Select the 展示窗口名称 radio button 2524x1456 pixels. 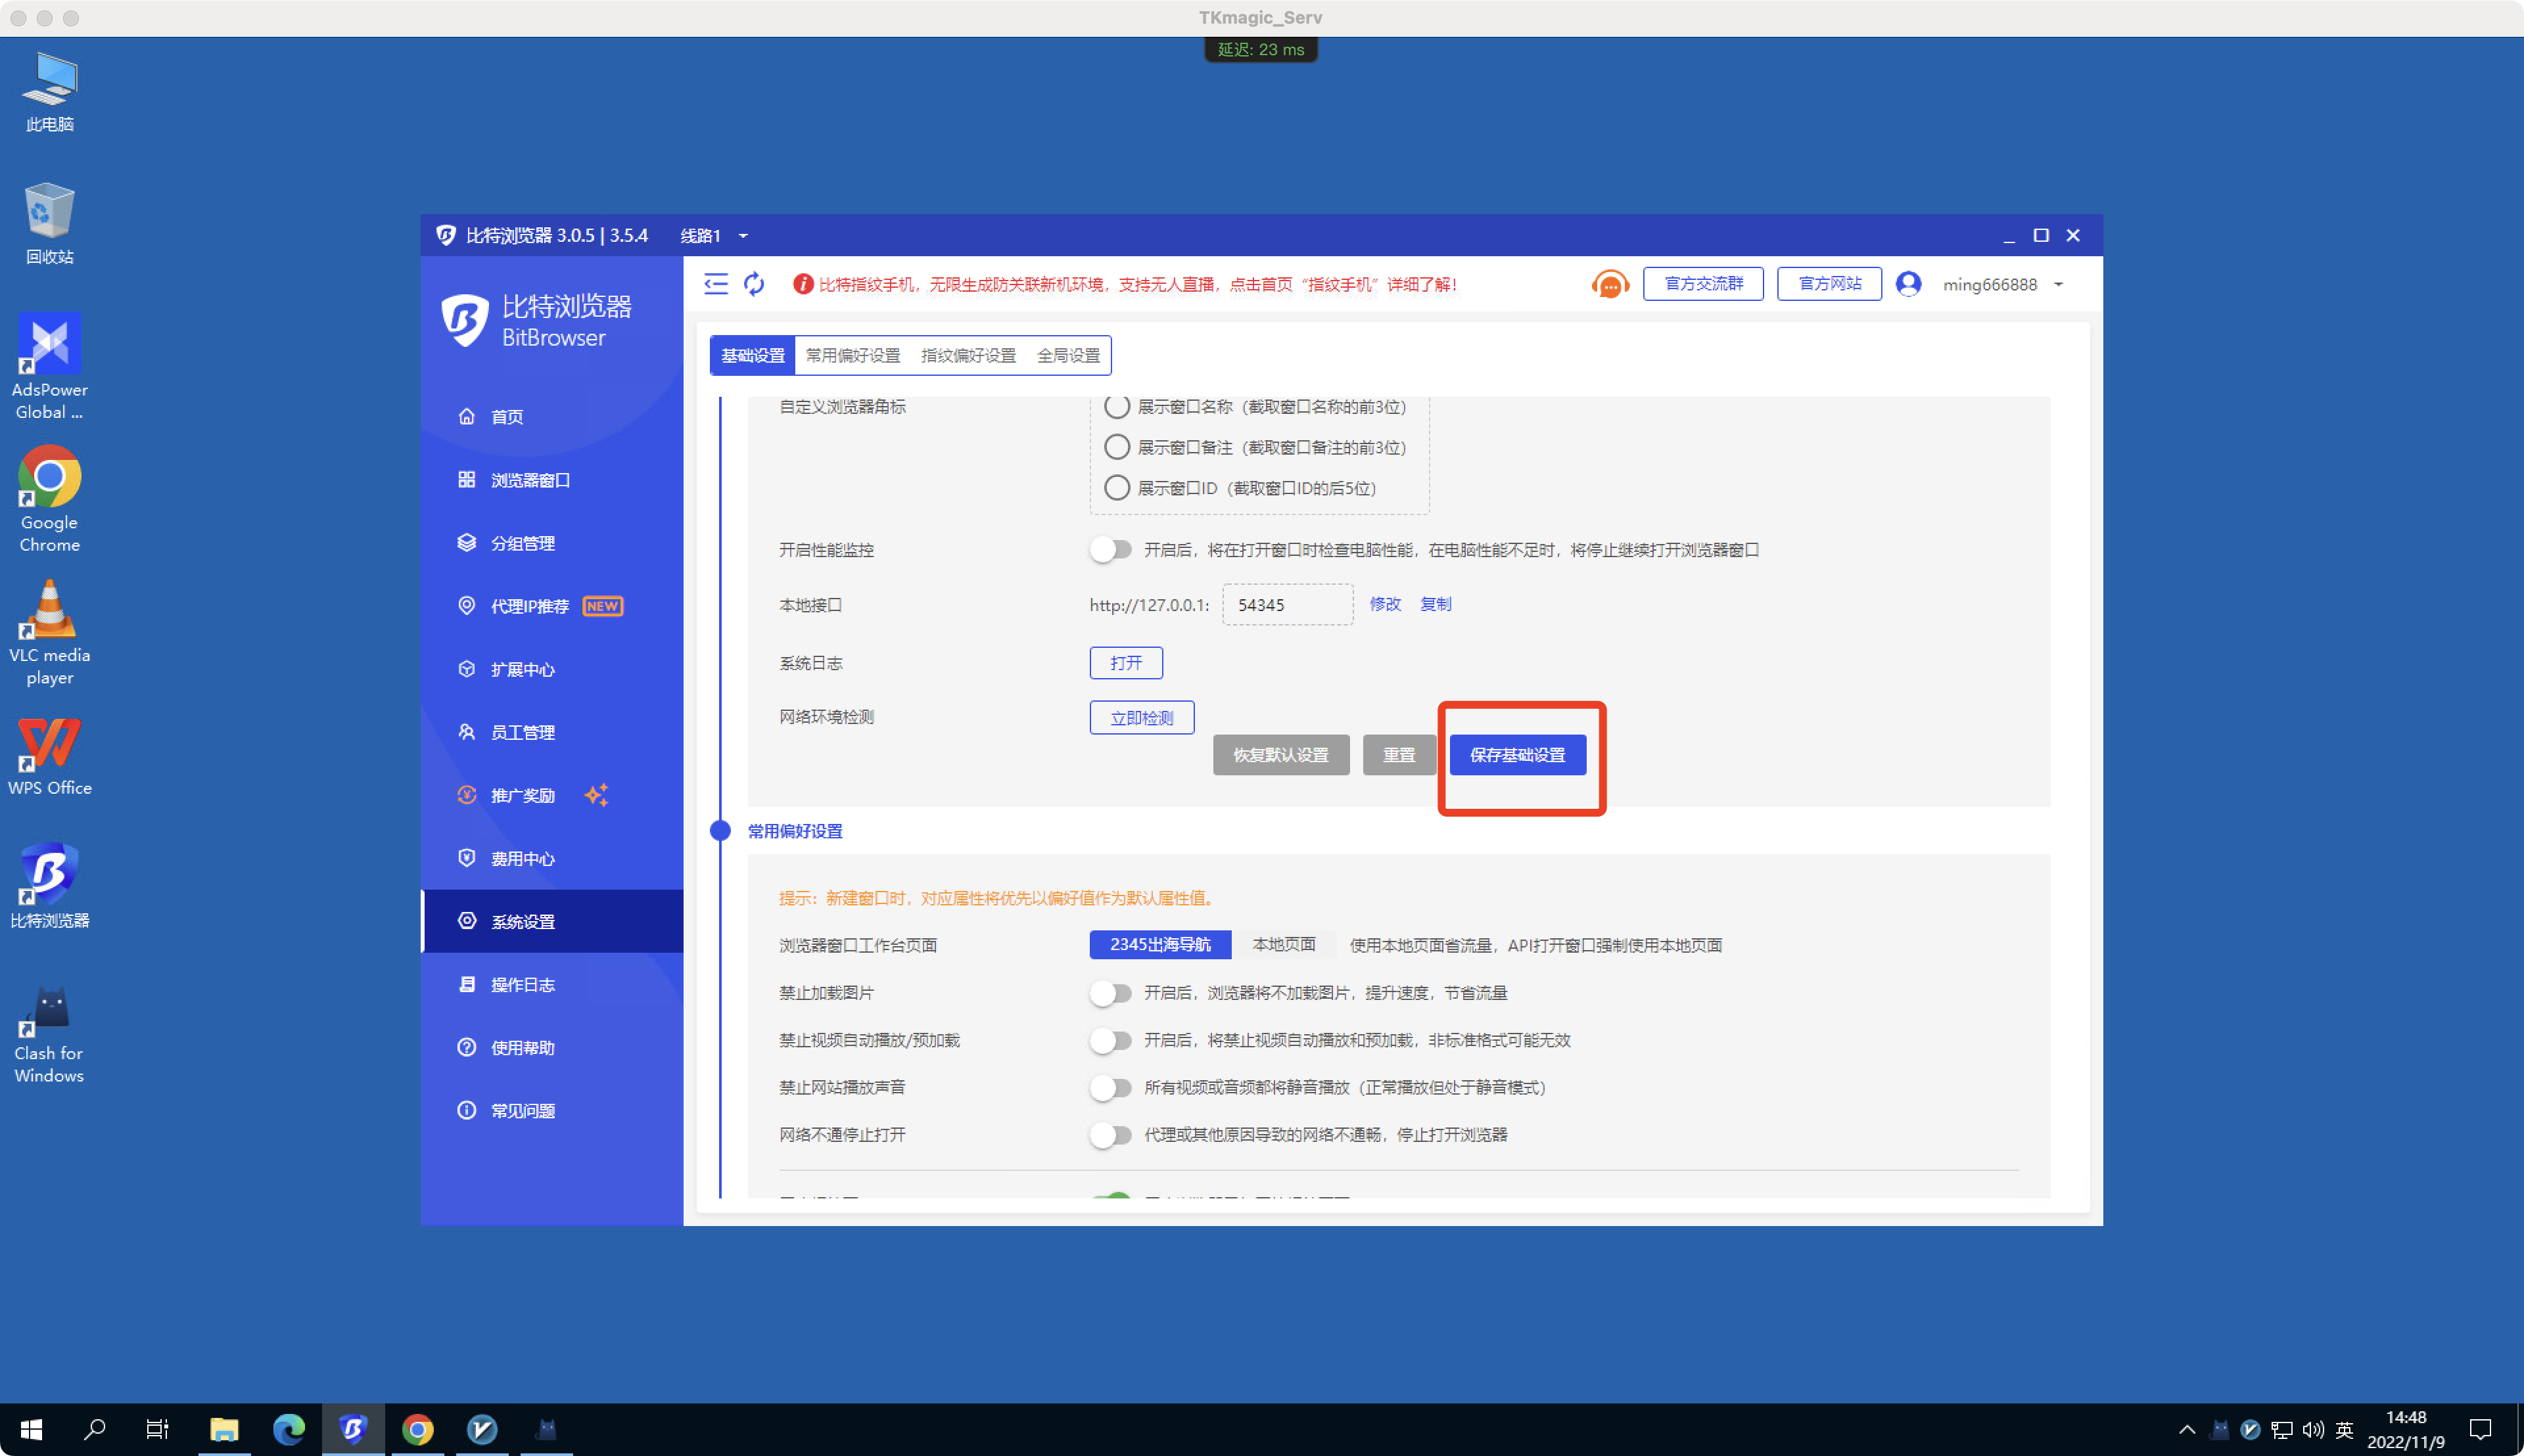1117,406
